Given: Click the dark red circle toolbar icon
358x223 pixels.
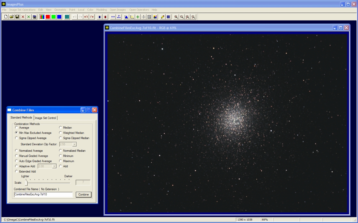Looking at the screenshot, I should point(105,17).
